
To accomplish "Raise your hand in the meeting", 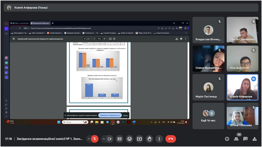I will point(149,139).
